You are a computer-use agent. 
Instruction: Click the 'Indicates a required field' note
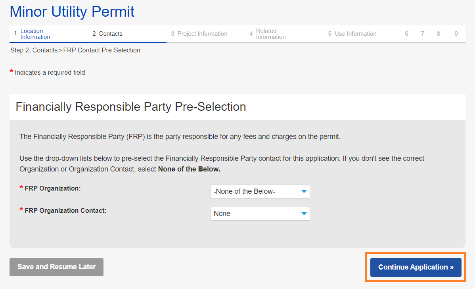[x=50, y=73]
